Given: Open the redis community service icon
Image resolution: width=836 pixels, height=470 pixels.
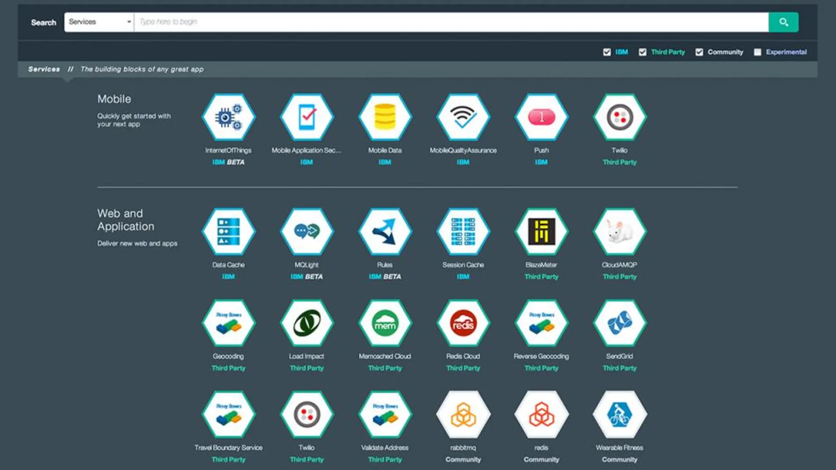Looking at the screenshot, I should click(x=541, y=415).
